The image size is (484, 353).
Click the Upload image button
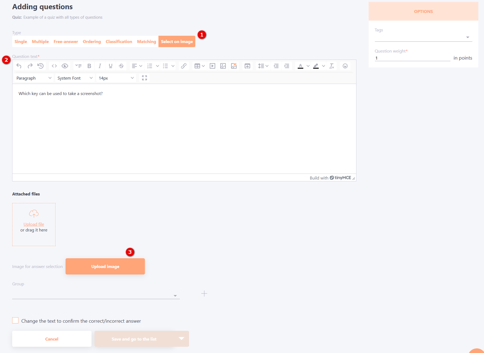105,266
